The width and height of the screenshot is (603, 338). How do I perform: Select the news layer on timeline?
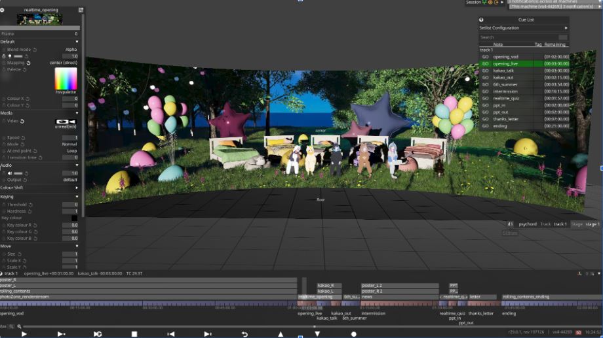point(400,297)
